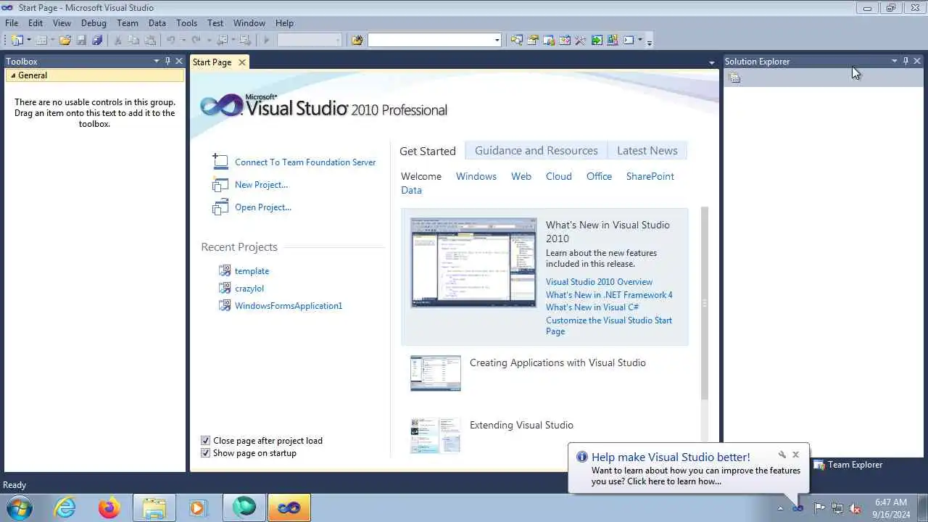Toggle Show page on startup checkbox

(x=206, y=453)
